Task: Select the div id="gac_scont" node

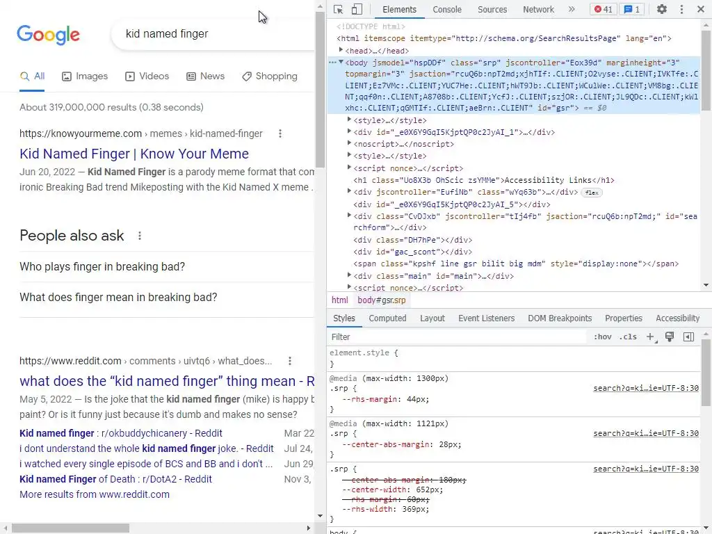Action: (x=413, y=252)
